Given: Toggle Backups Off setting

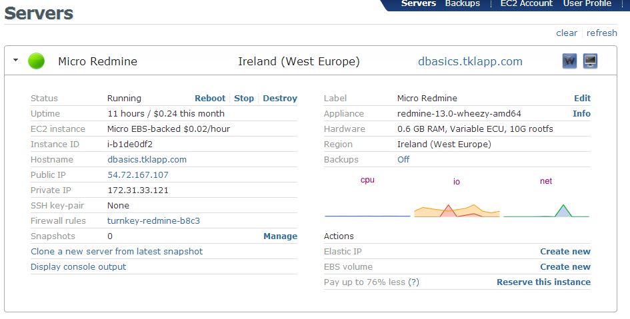Looking at the screenshot, I should [403, 159].
